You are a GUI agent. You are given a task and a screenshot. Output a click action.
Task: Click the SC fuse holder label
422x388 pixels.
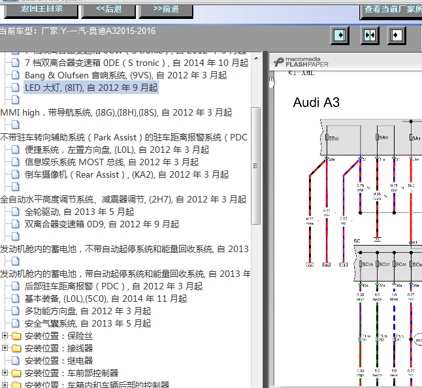[357, 241]
